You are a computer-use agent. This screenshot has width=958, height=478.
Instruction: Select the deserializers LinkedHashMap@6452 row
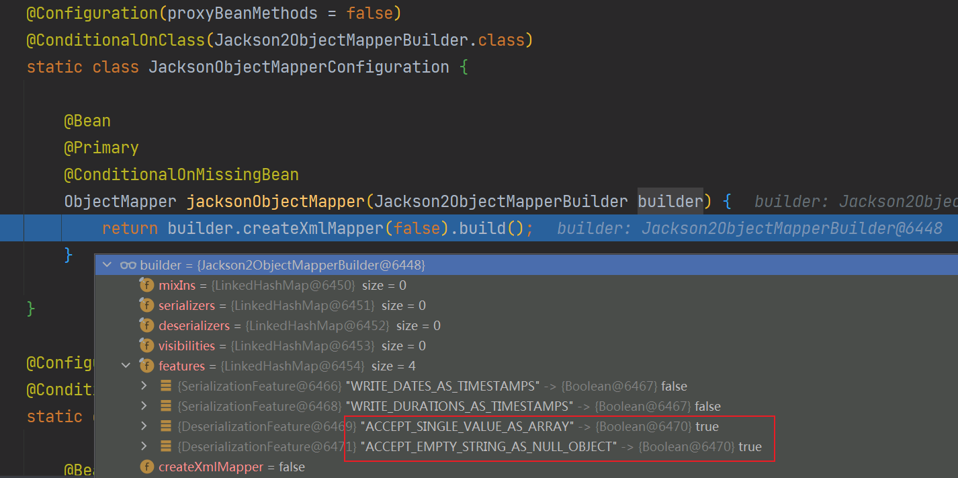tap(526, 325)
